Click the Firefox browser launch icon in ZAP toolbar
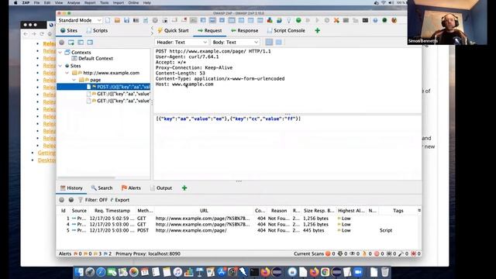Image resolution: width=496 pixels, height=279 pixels. tap(394, 20)
